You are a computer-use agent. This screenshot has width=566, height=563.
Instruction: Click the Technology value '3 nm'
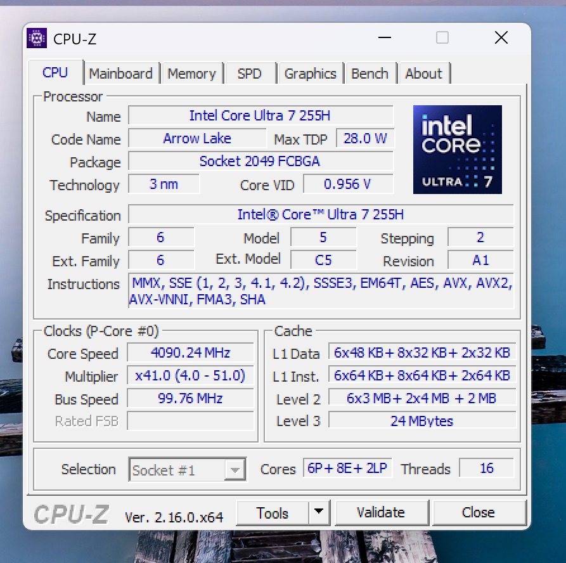[164, 184]
